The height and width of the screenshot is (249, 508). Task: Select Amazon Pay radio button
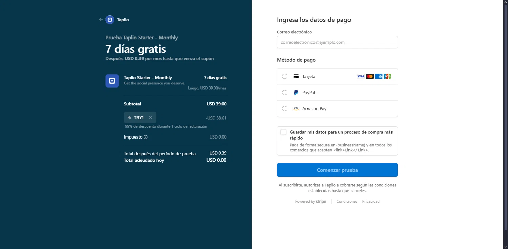pyautogui.click(x=284, y=109)
